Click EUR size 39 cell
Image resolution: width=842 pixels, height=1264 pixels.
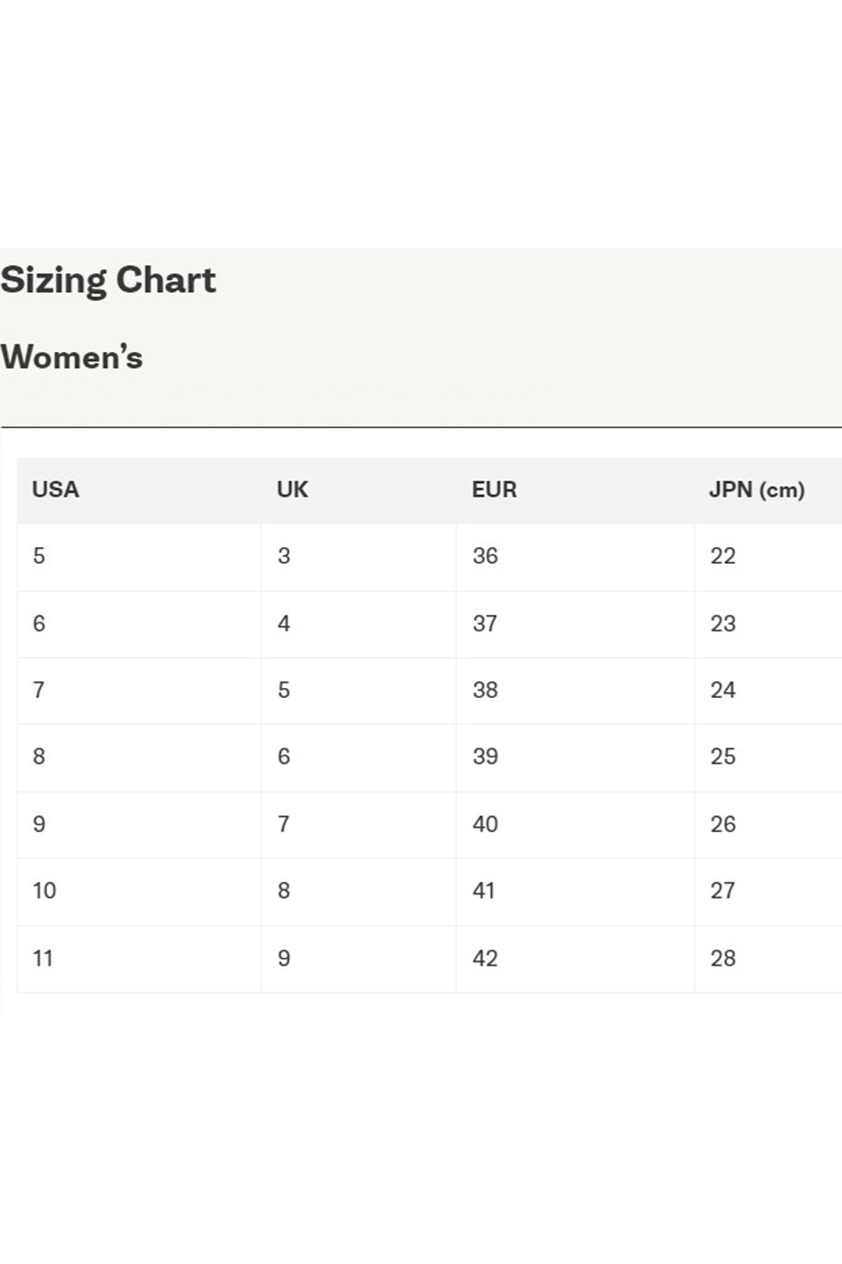coord(485,756)
